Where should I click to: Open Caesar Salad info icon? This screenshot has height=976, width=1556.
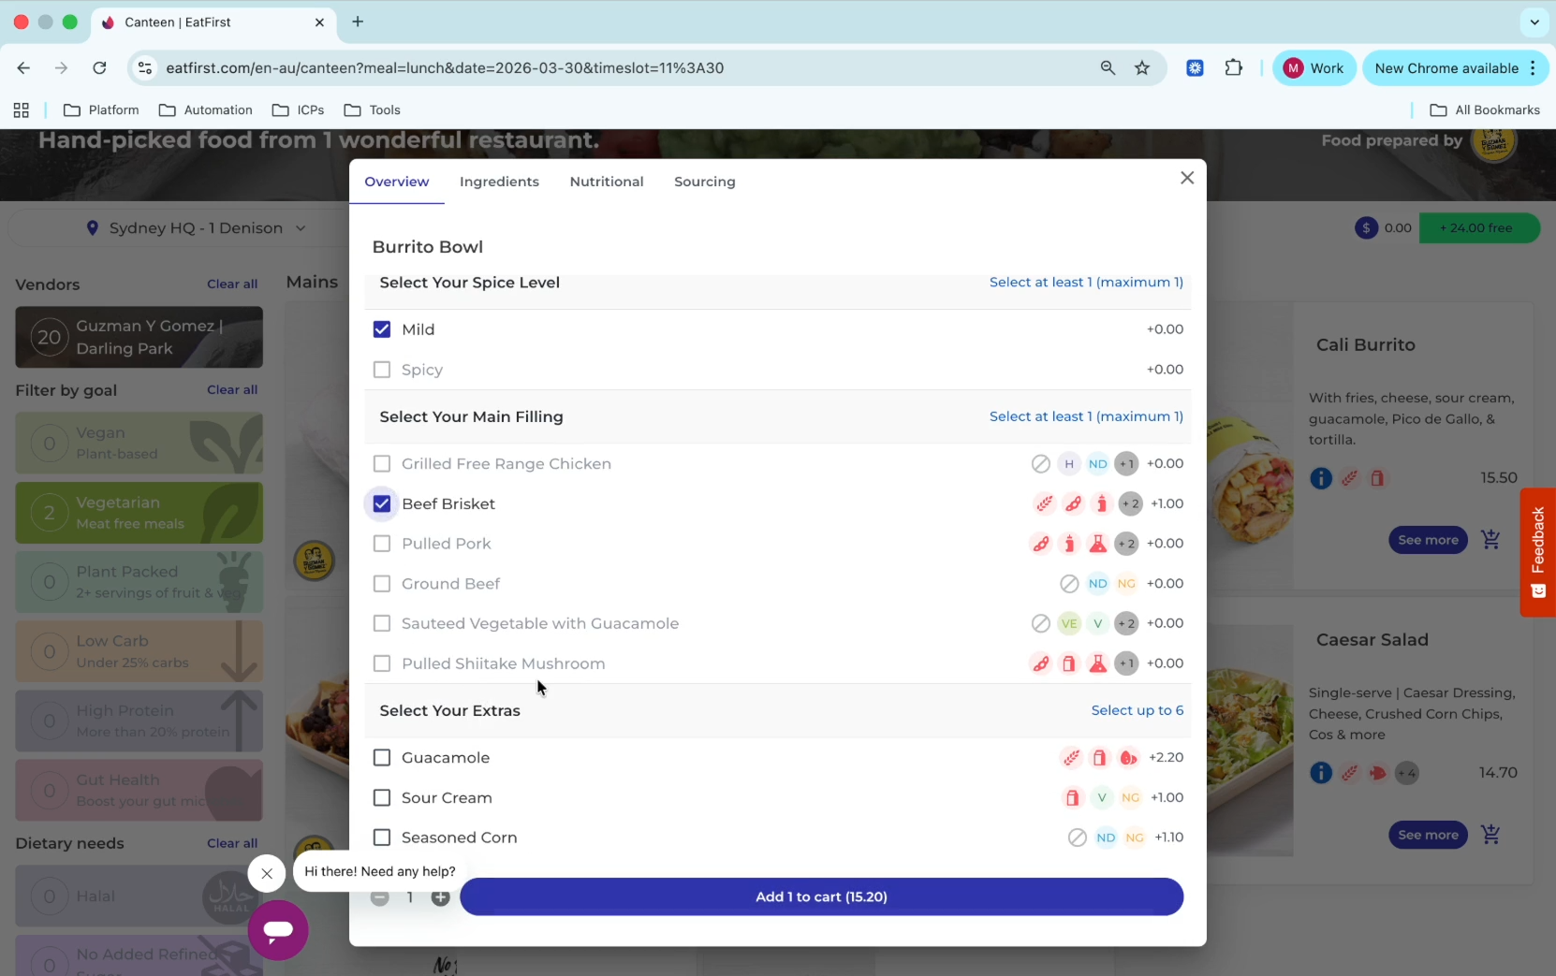point(1320,773)
